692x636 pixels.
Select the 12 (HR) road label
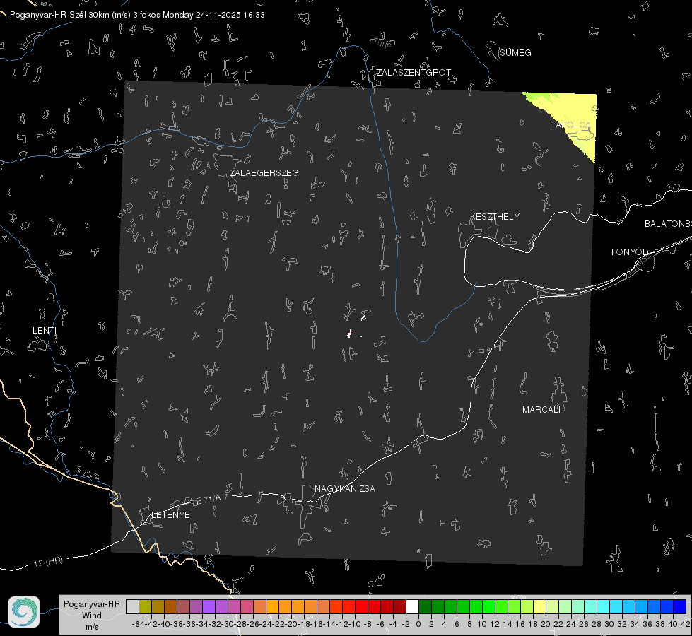click(x=48, y=562)
